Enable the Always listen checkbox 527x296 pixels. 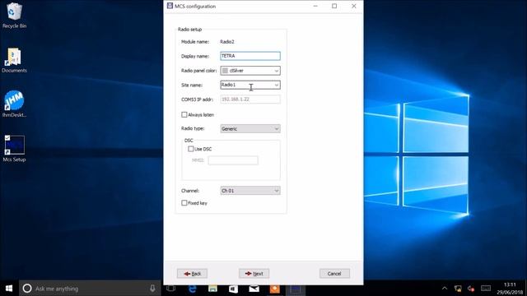[184, 115]
